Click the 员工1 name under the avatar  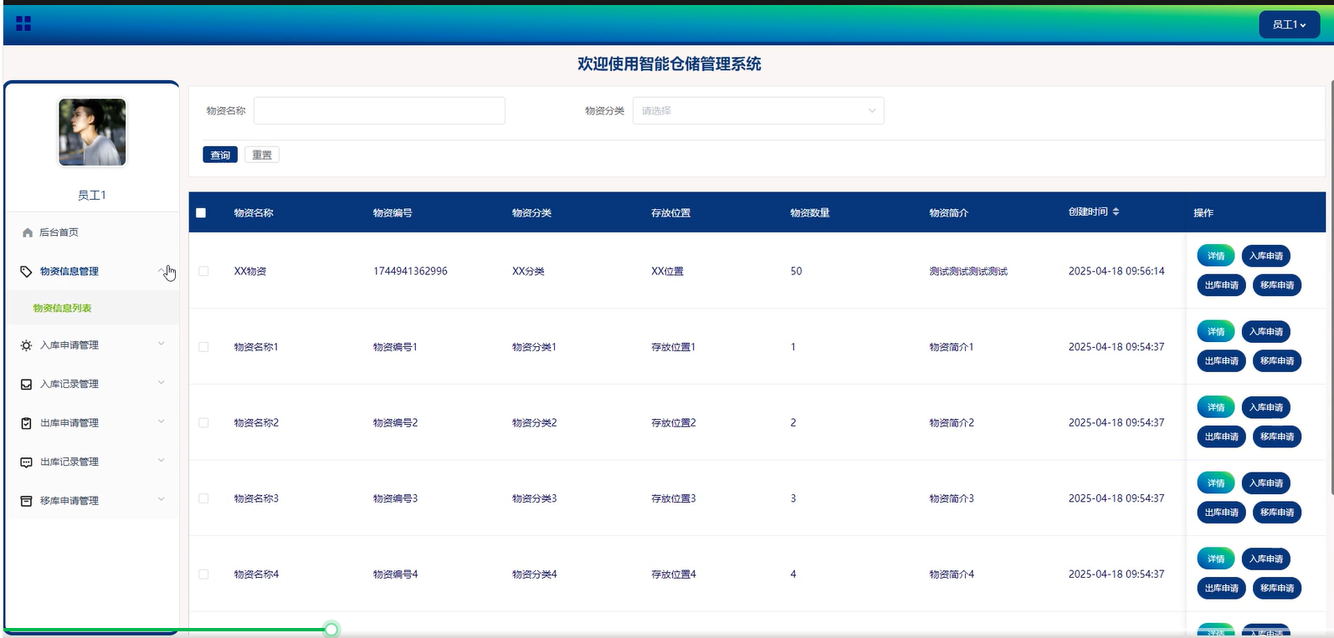pos(92,195)
